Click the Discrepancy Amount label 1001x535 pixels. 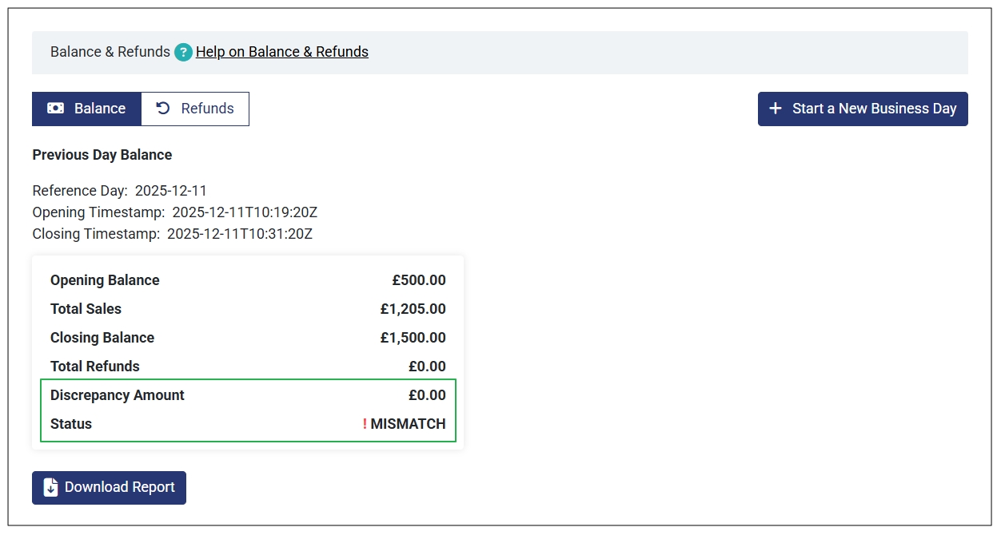point(117,395)
